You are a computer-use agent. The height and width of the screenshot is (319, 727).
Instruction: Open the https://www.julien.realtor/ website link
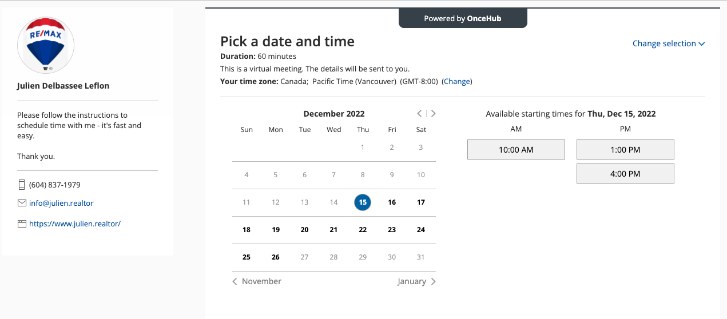75,224
